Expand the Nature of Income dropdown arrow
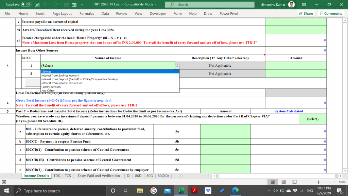 [x=177, y=67]
